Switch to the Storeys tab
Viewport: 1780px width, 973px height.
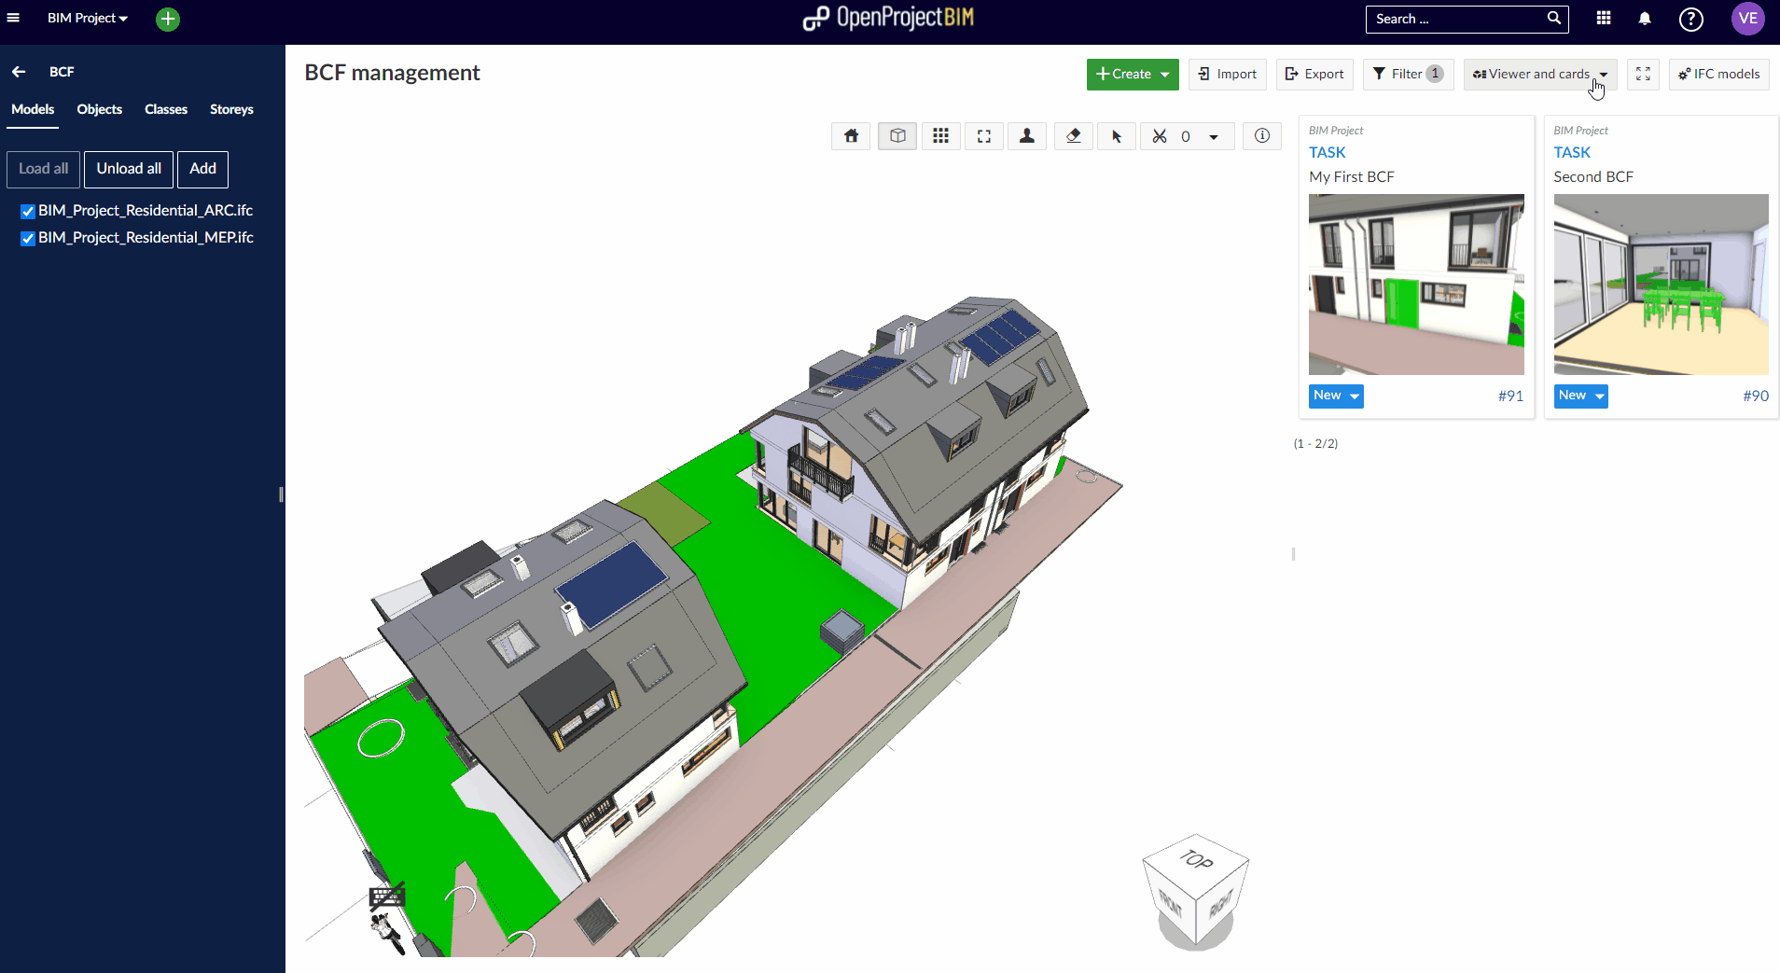point(231,109)
